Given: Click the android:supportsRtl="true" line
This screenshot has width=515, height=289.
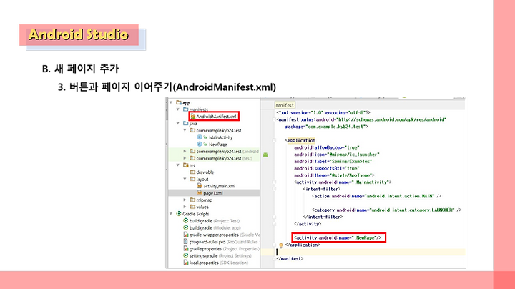Looking at the screenshot, I should 327,168.
